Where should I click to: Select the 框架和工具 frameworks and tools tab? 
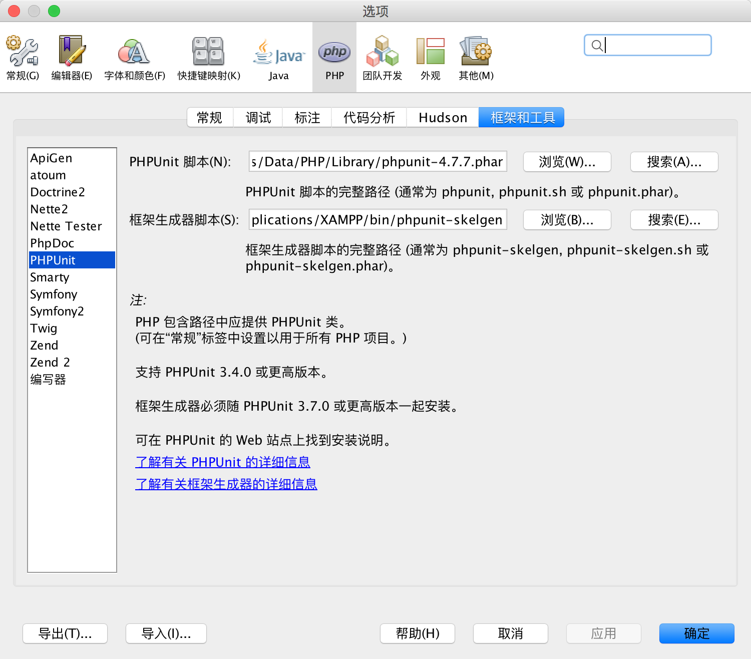pyautogui.click(x=522, y=118)
